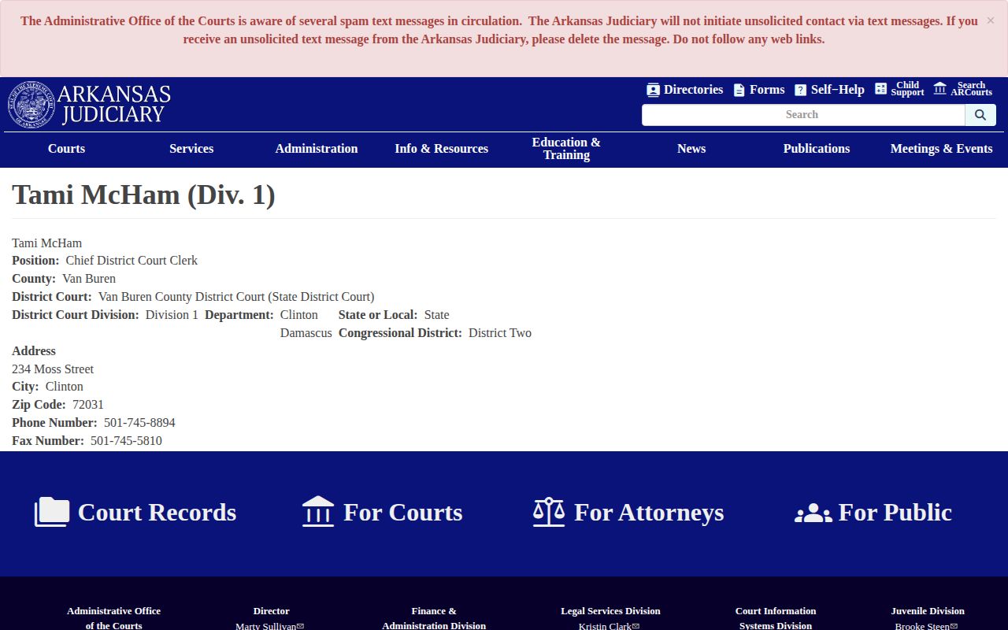This screenshot has height=630, width=1008.
Task: Dismiss the spam alert banner
Action: 991,20
